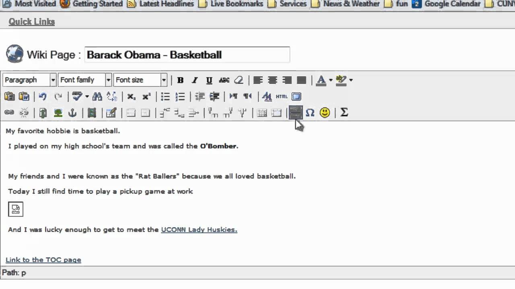
Task: Open Find with the binoculars icon
Action: point(97,96)
